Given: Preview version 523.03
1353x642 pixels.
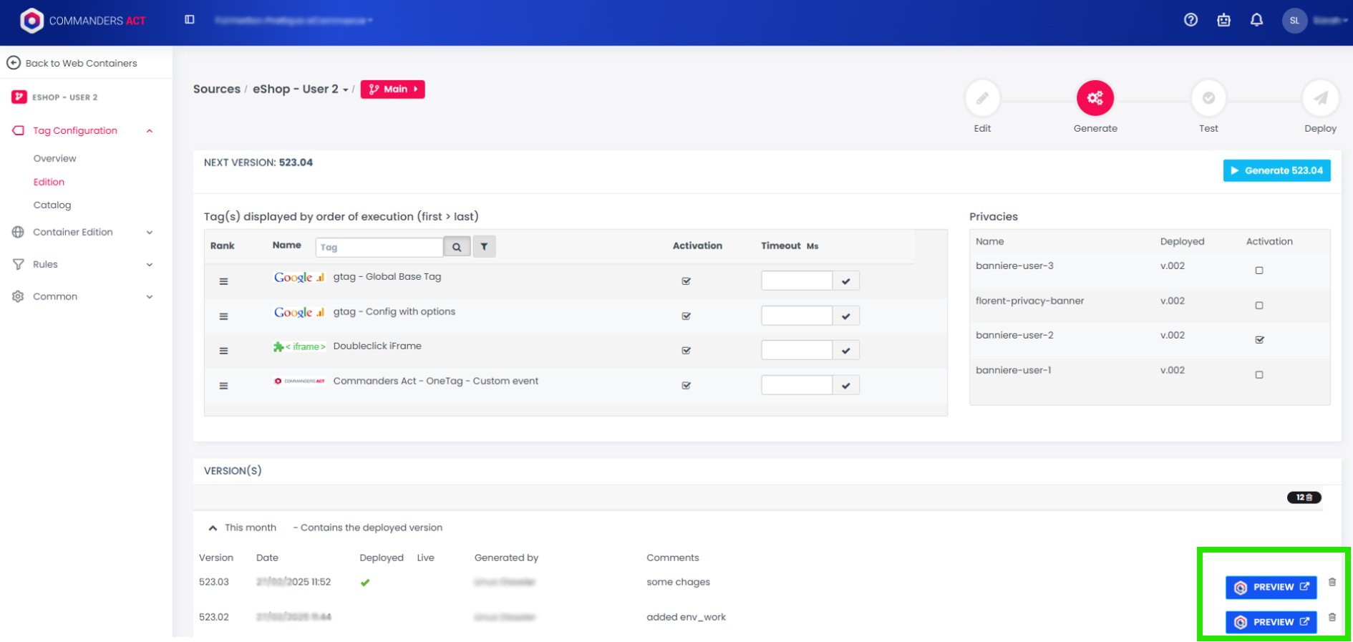Looking at the screenshot, I should point(1271,587).
